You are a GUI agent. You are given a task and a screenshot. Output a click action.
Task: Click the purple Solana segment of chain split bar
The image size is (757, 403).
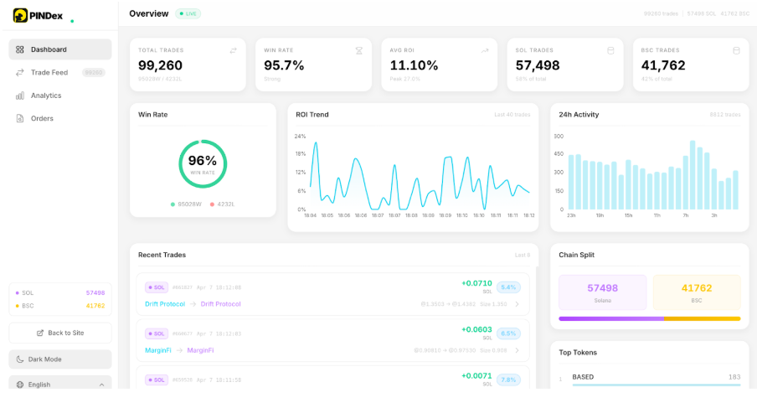coord(611,318)
